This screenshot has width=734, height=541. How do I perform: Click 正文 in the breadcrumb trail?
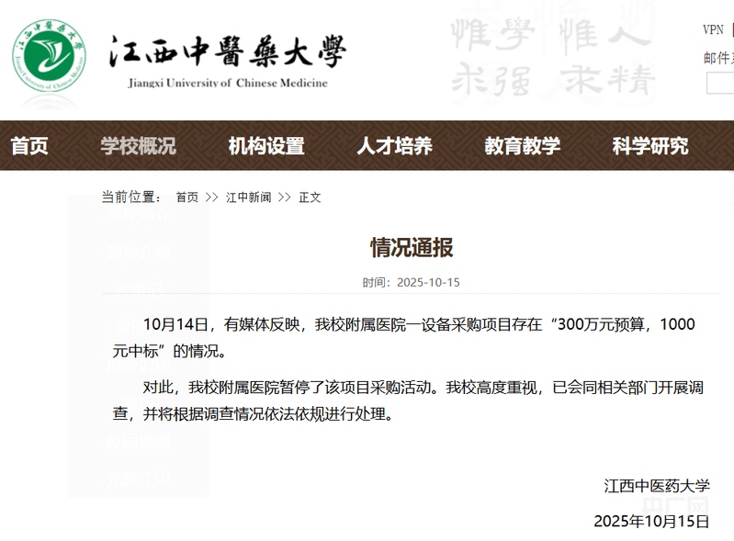click(310, 197)
